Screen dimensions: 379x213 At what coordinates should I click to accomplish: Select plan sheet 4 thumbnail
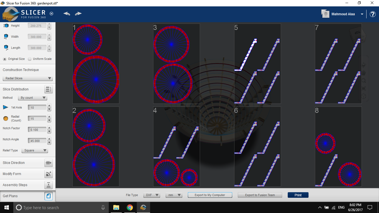pyautogui.click(x=176, y=146)
